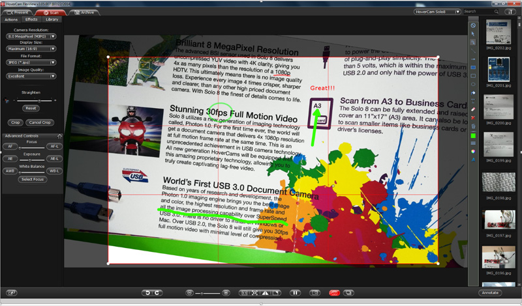
Task: Click the trash bin clear-all icon
Action: (x=473, y=126)
